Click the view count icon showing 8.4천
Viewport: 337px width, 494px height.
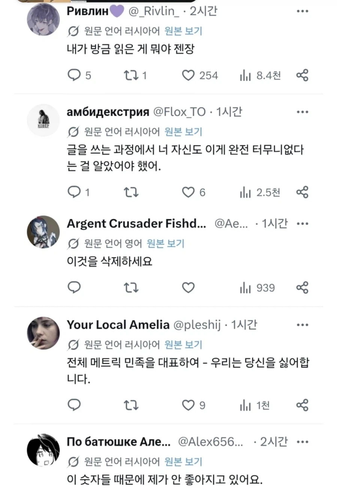(246, 75)
